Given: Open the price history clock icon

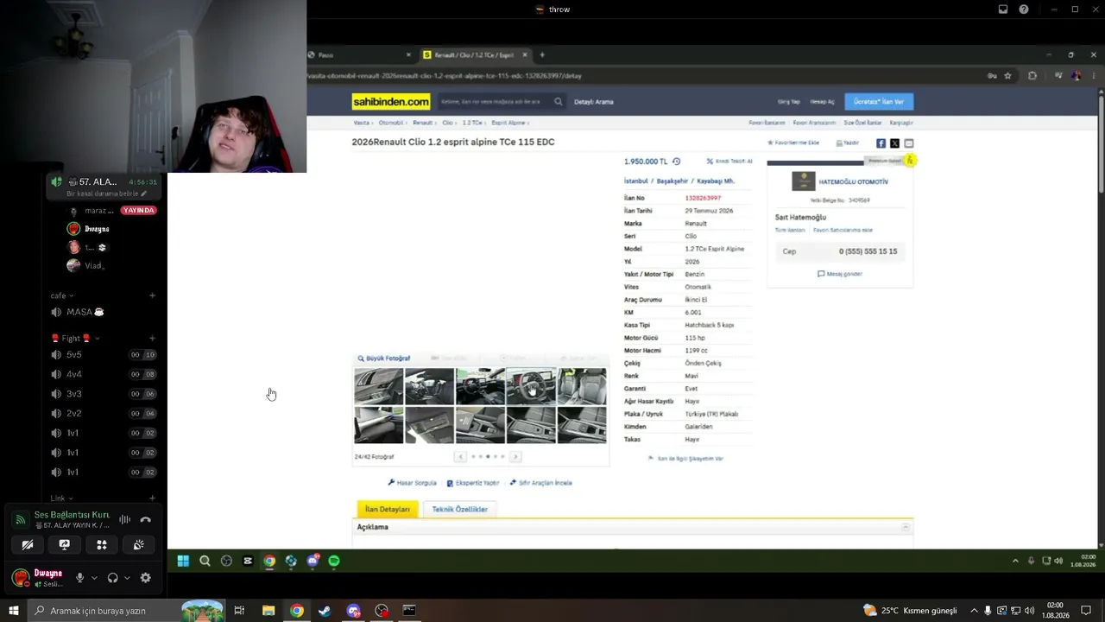Looking at the screenshot, I should (x=676, y=162).
